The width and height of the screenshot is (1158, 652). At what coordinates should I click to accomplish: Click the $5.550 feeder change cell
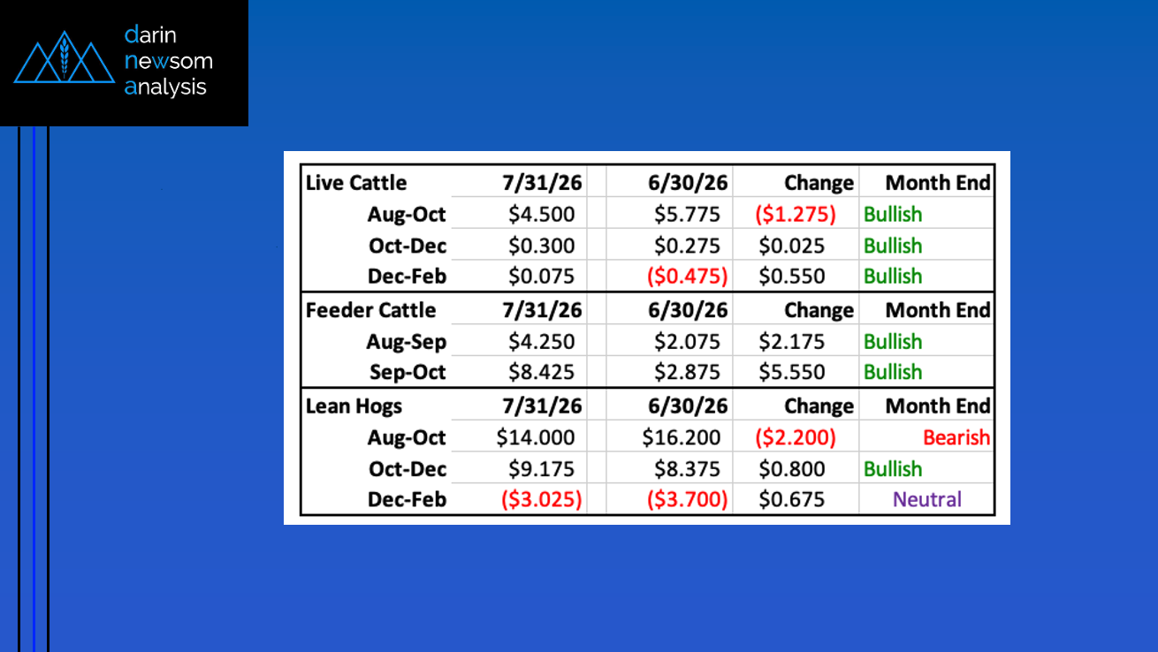792,373
